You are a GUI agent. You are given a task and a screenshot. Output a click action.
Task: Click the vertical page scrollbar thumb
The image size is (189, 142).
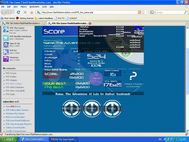(x=187, y=71)
